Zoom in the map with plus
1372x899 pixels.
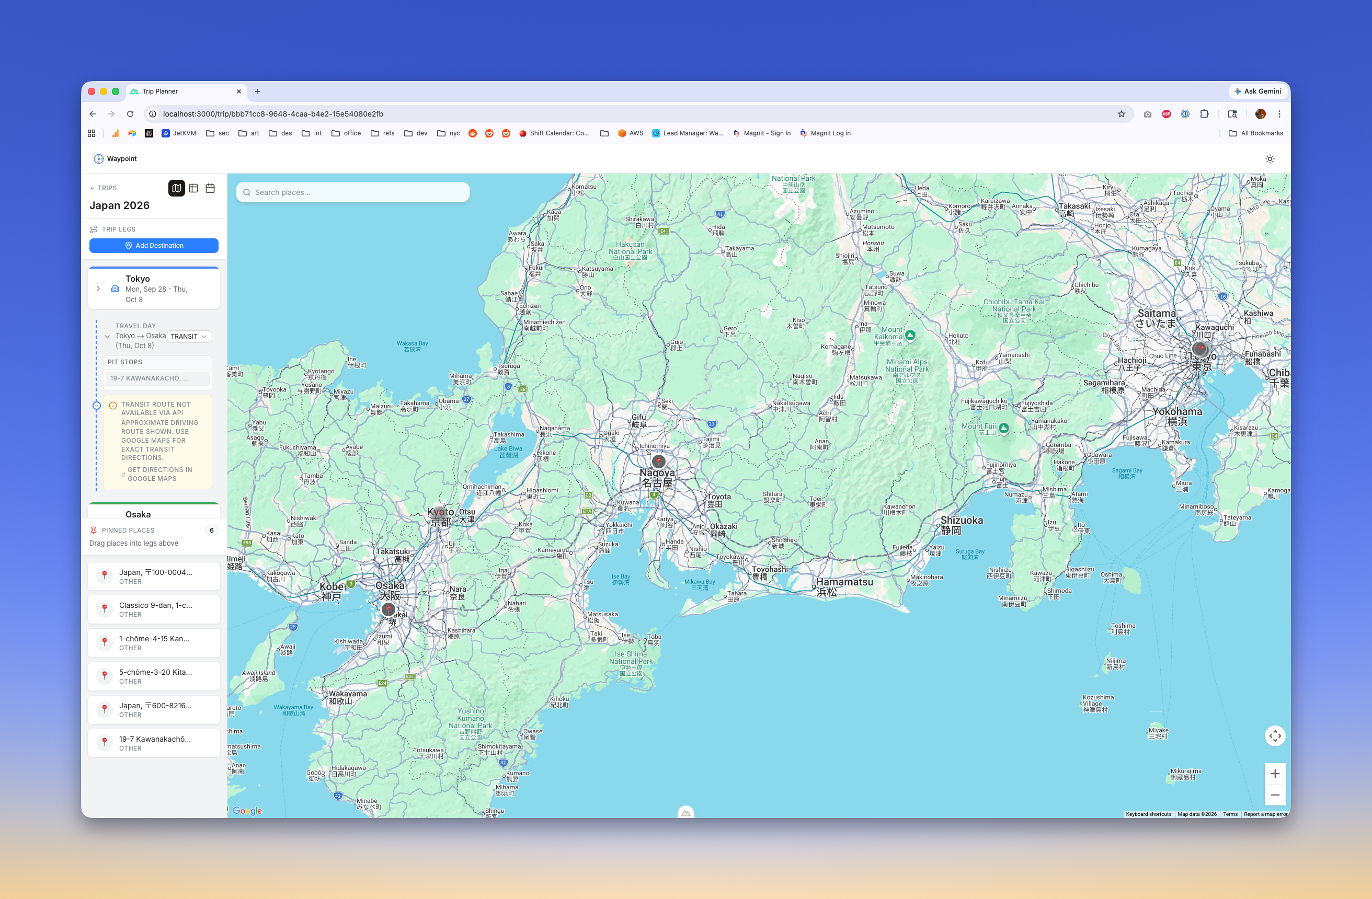click(1275, 774)
